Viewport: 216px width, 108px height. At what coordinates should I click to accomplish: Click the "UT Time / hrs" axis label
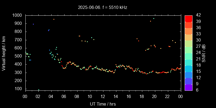pos(103,104)
